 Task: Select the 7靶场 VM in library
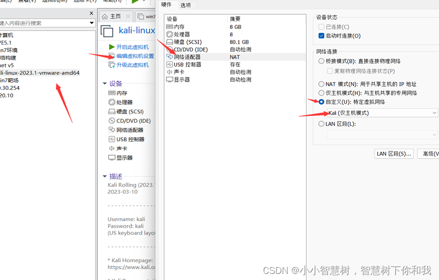(9, 80)
